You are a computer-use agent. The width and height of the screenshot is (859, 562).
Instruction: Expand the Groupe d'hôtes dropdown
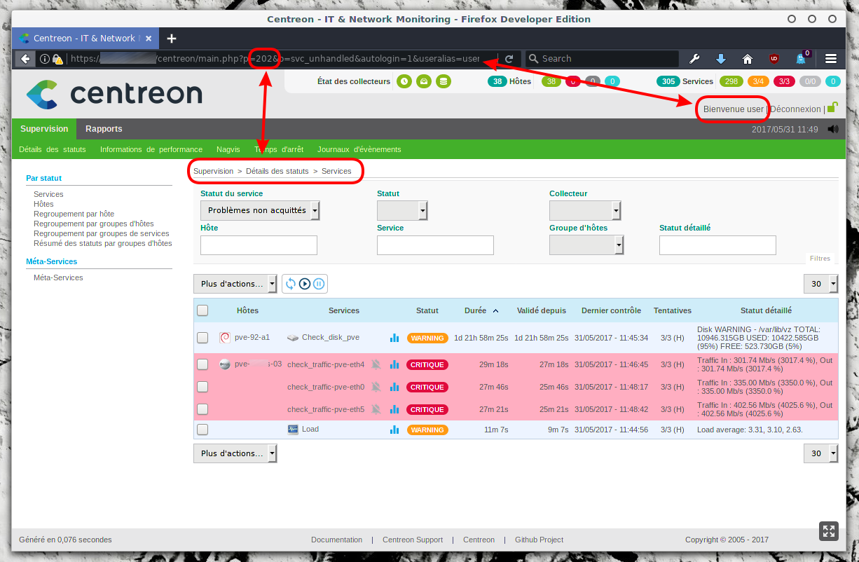(585, 245)
